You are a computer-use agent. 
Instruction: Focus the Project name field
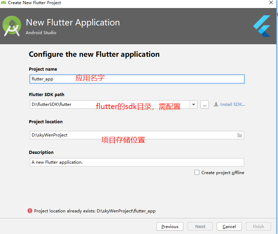(x=137, y=79)
